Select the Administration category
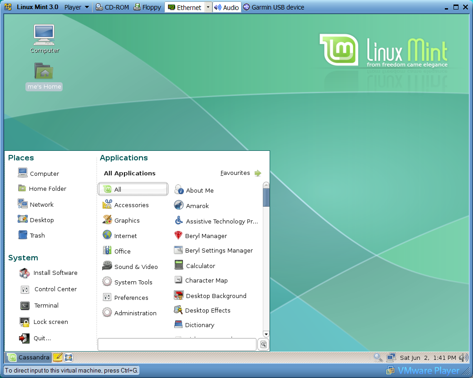473x378 pixels. click(x=129, y=313)
